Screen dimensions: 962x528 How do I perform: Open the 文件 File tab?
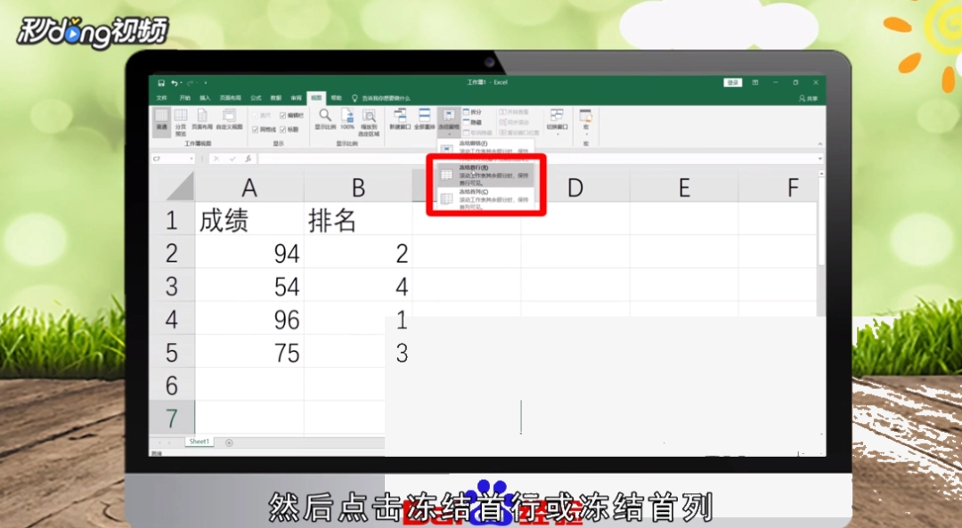162,98
